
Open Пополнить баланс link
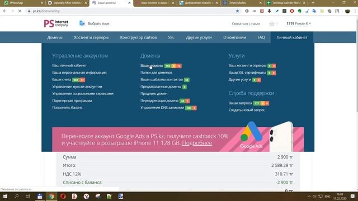[x=67, y=108]
